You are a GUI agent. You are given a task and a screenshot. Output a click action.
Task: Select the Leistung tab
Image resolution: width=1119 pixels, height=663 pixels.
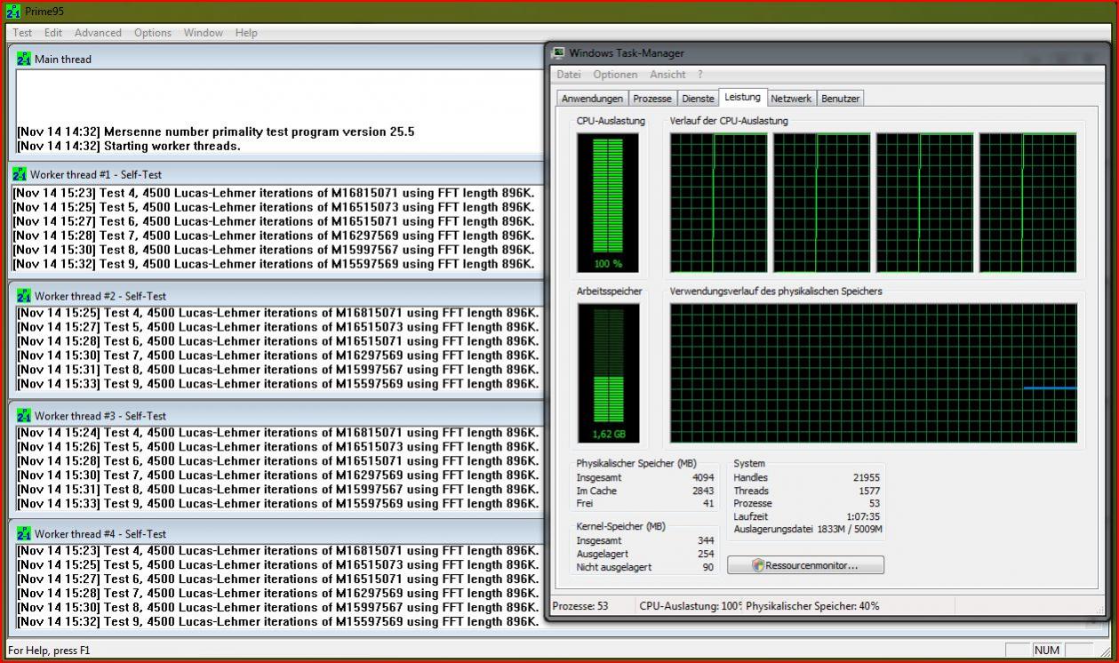742,97
